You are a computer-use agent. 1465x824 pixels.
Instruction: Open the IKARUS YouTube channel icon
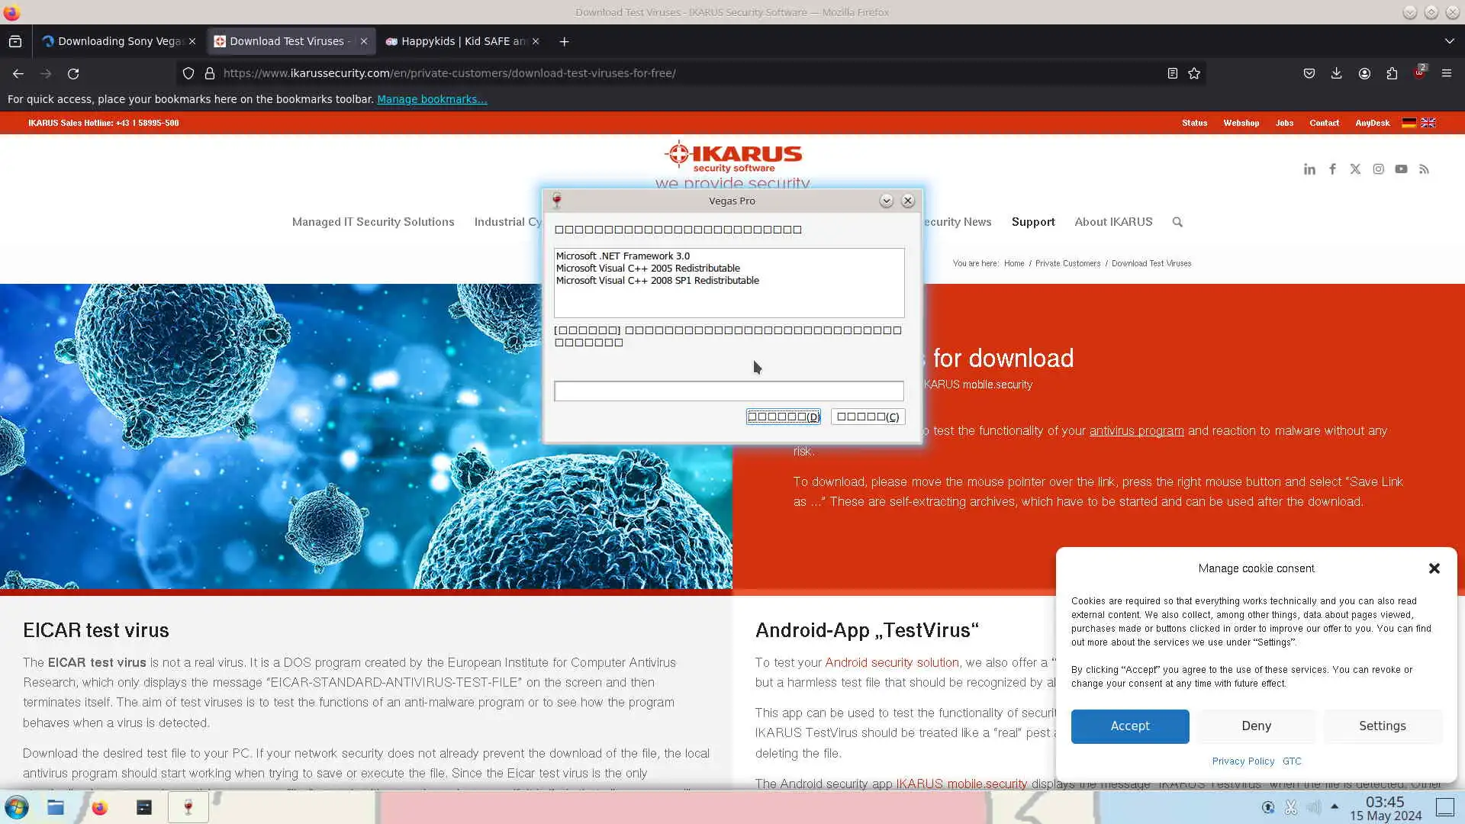1401,169
